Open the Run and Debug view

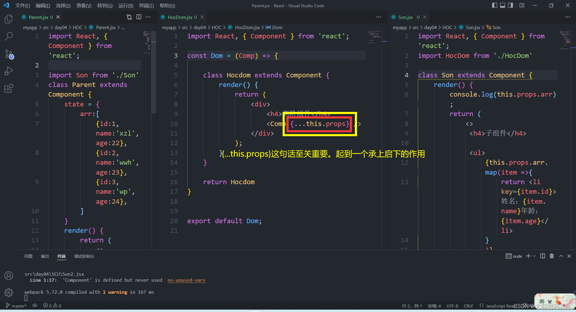(x=9, y=71)
